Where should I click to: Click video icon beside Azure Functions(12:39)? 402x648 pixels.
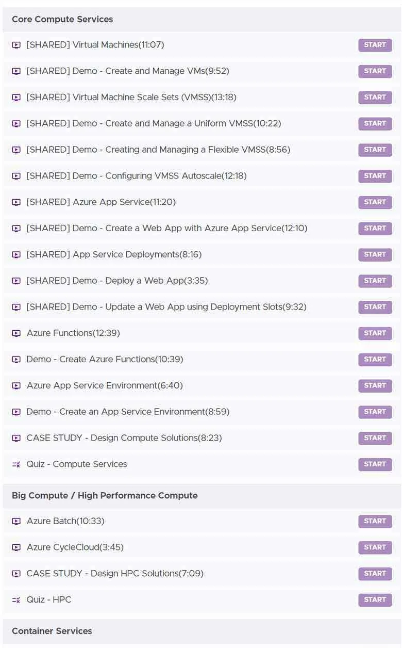pyautogui.click(x=16, y=334)
